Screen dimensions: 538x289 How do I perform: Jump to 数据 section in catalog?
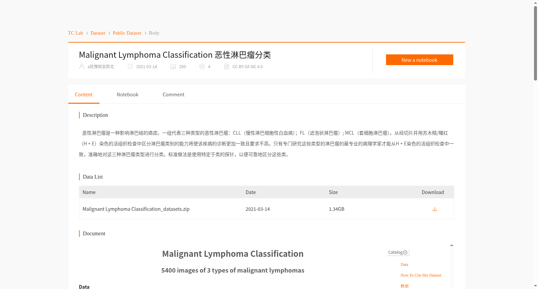405,286
